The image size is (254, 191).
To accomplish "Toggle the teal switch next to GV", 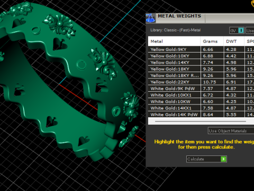I will (x=241, y=30).
